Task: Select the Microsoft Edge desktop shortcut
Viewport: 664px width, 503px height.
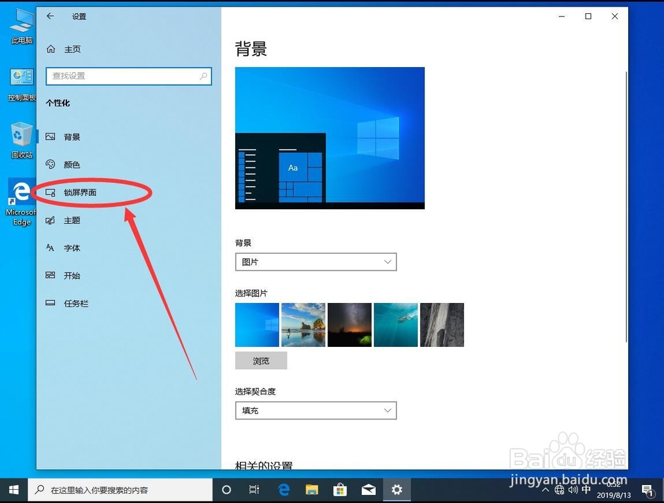Action: click(21, 203)
